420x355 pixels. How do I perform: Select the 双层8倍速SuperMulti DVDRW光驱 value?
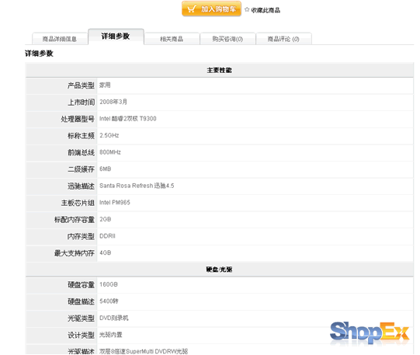(144, 351)
